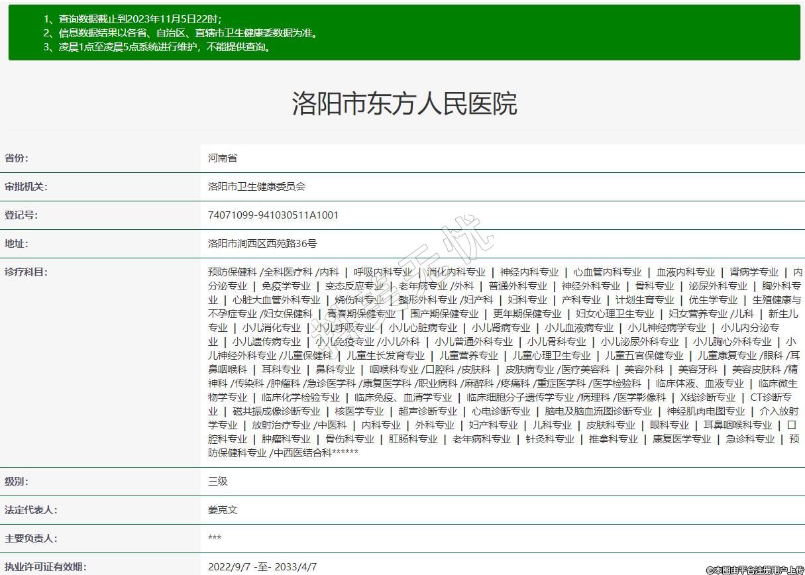805x575 pixels.
Task: Click the 登记号 field label
Action: 21,215
